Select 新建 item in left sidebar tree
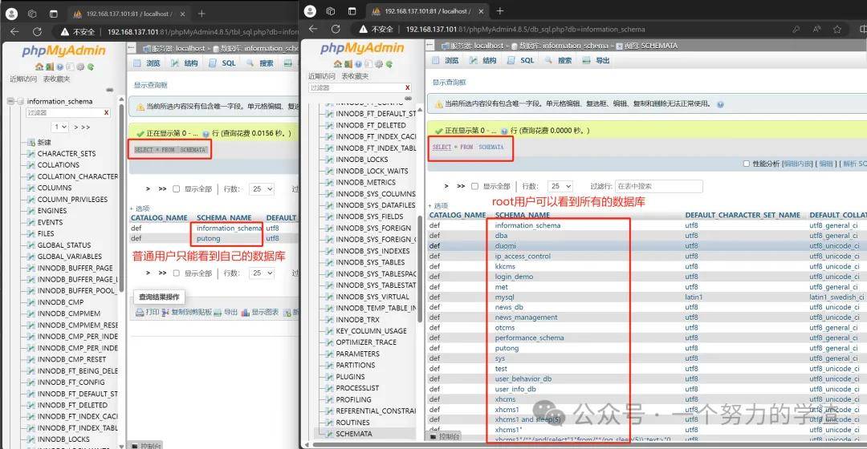 (x=44, y=142)
